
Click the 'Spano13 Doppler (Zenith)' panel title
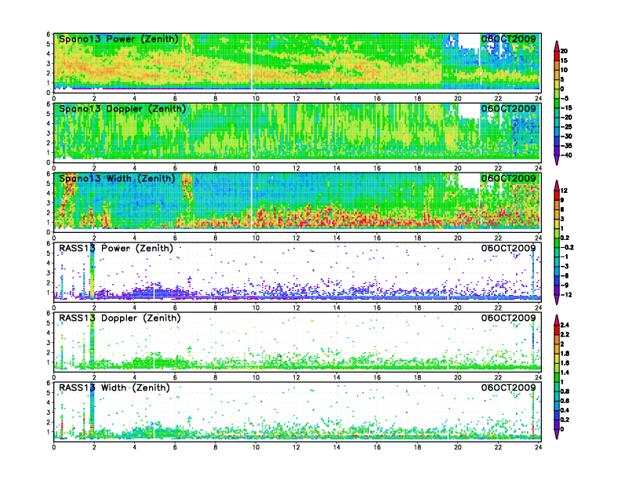click(122, 109)
